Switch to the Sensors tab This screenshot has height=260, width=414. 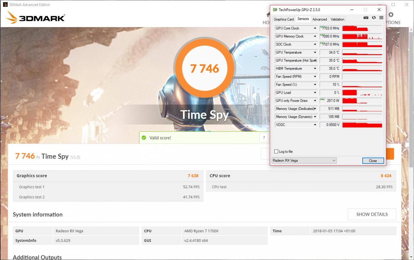[x=303, y=19]
